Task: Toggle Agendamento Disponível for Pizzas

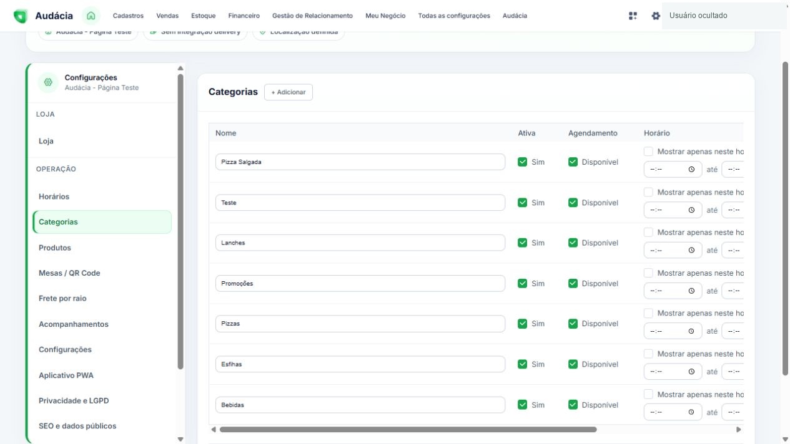Action: (573, 324)
